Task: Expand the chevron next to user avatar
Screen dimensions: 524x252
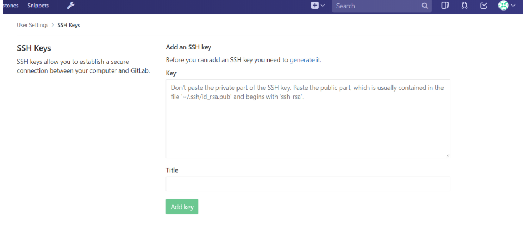Action: (513, 6)
